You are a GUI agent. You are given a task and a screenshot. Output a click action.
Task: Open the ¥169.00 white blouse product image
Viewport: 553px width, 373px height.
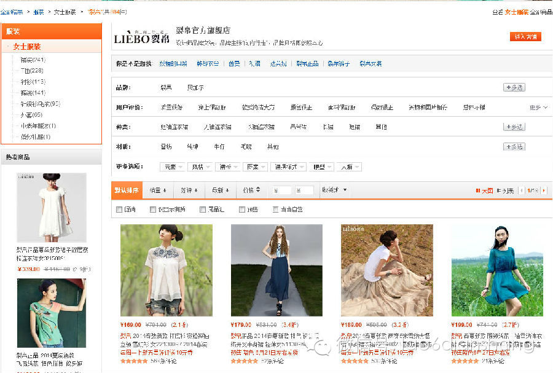[x=167, y=270]
